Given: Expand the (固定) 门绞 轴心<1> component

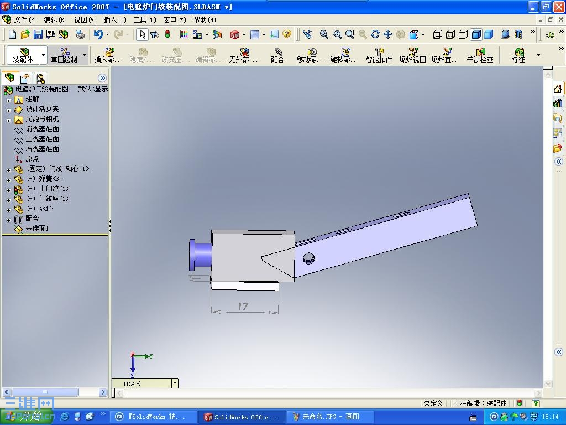Looking at the screenshot, I should [9, 170].
